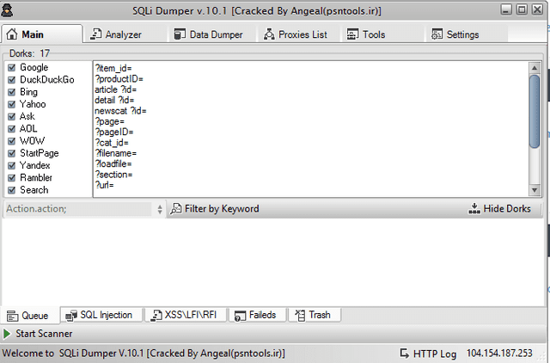Click the Action.action; keyword input field
550x363 pixels.
tap(78, 209)
